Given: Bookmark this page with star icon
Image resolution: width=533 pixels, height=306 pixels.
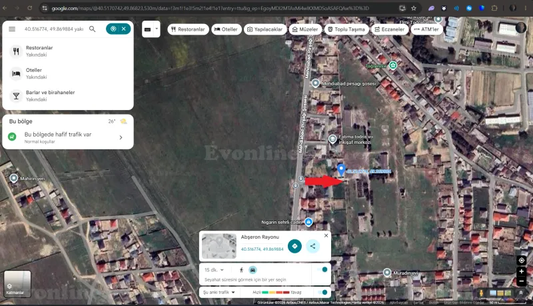Looking at the screenshot, I should pos(414,8).
